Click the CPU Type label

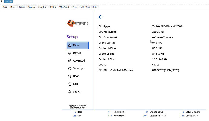[104, 26]
